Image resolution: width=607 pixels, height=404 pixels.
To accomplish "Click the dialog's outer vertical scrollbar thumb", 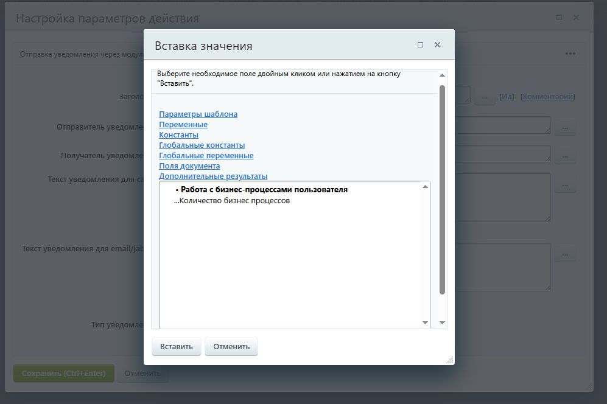I will coord(443,189).
